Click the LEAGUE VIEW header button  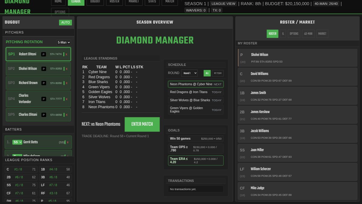coord(224,4)
